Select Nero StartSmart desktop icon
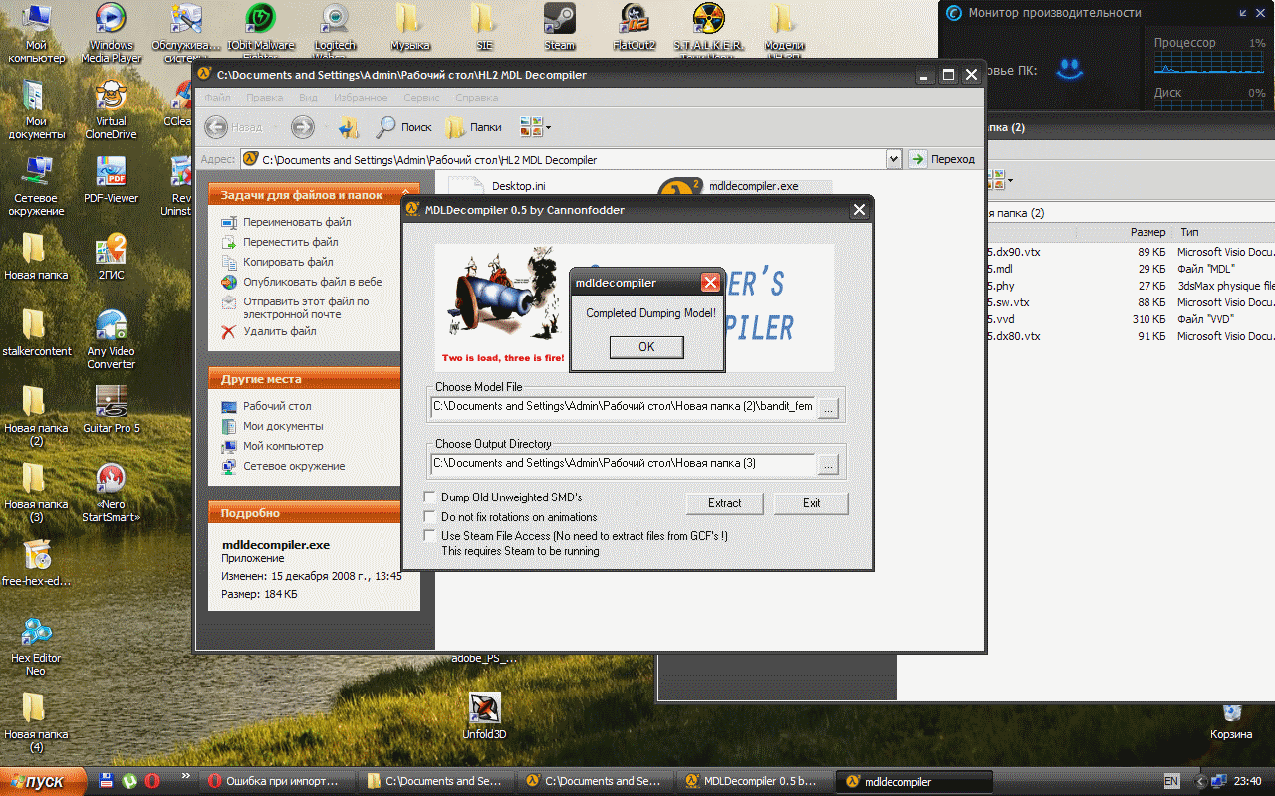The width and height of the screenshot is (1275, 796). [x=111, y=493]
